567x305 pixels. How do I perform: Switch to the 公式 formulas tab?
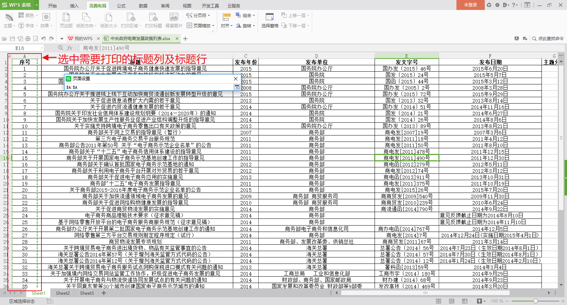pos(121,6)
